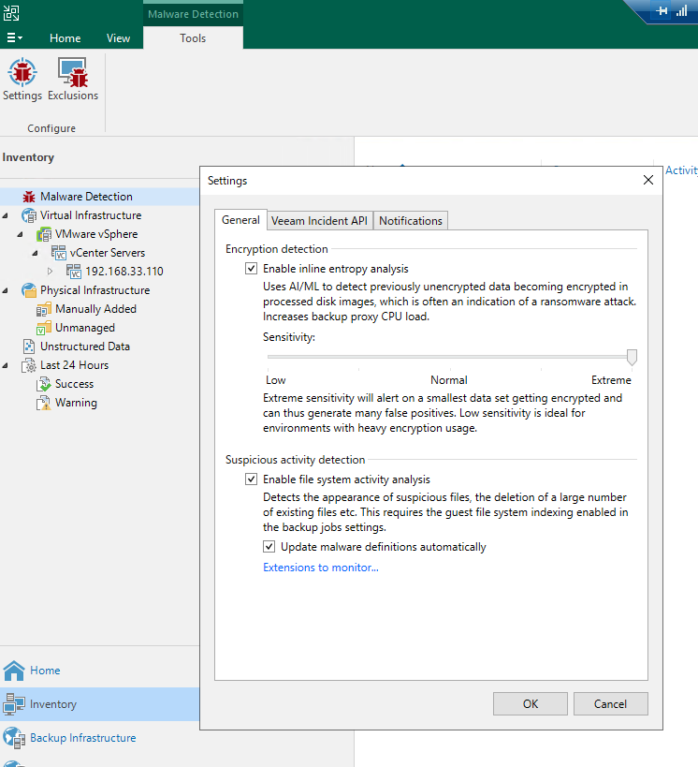Click the Sensitivity slider thumb at Extreme
This screenshot has width=698, height=767.
pyautogui.click(x=632, y=357)
